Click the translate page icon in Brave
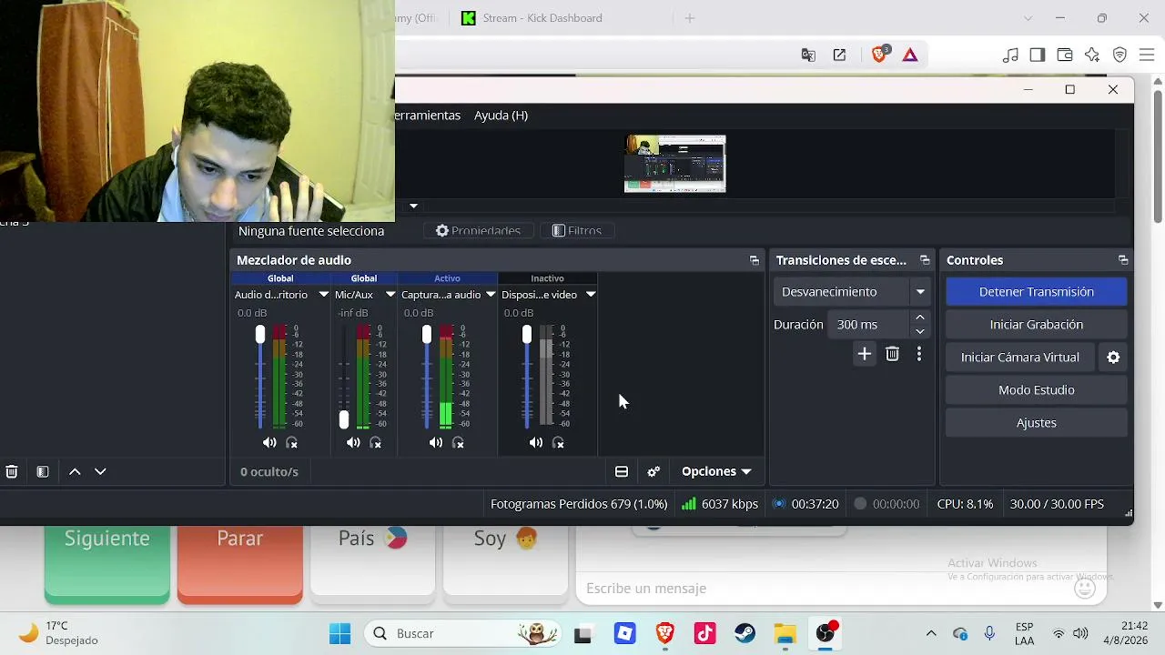This screenshot has width=1165, height=655. (808, 55)
